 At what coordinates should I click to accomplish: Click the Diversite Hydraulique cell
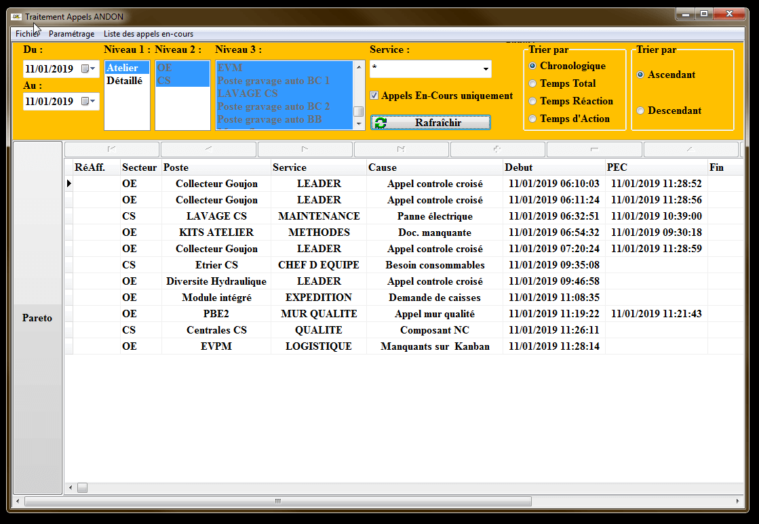[x=216, y=281]
